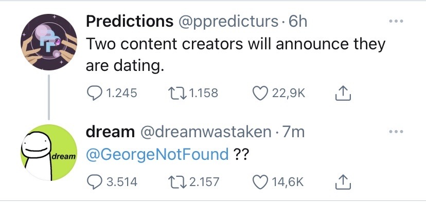Click the dream display name
This screenshot has height=203, width=426.
tap(110, 132)
